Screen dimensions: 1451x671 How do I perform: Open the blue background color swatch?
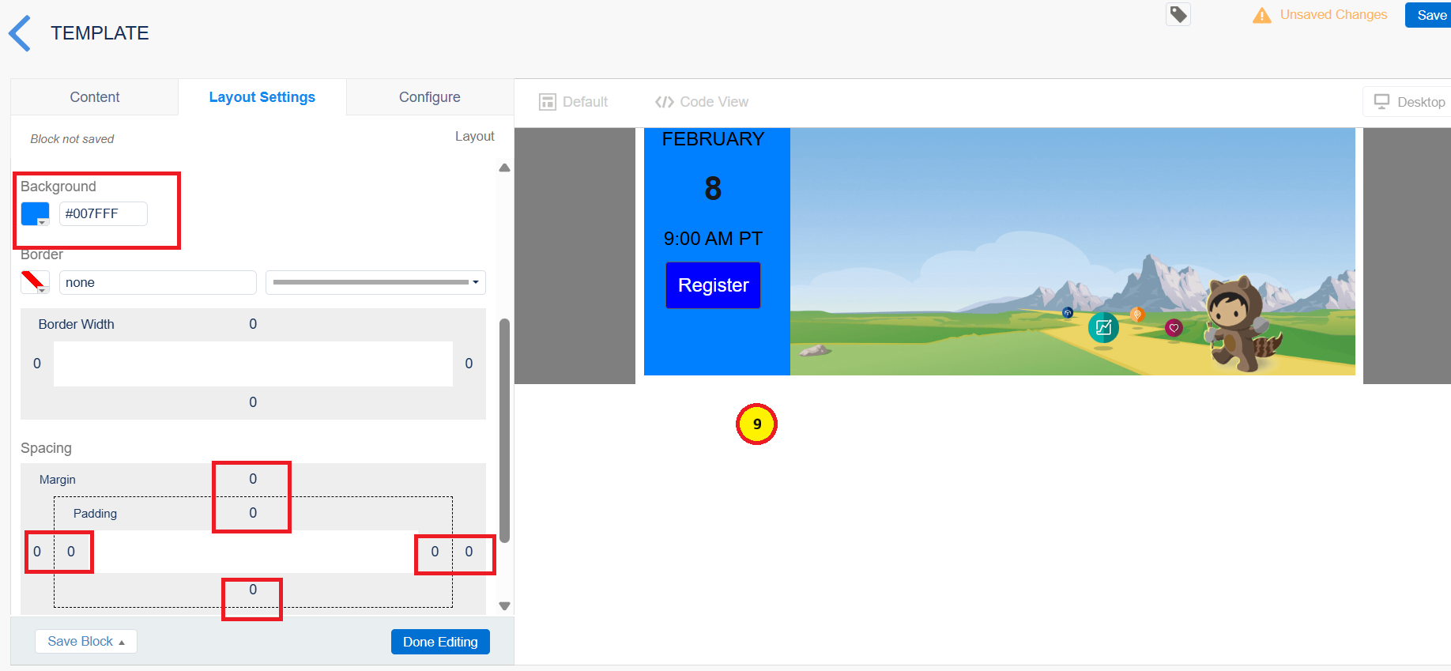pos(35,214)
